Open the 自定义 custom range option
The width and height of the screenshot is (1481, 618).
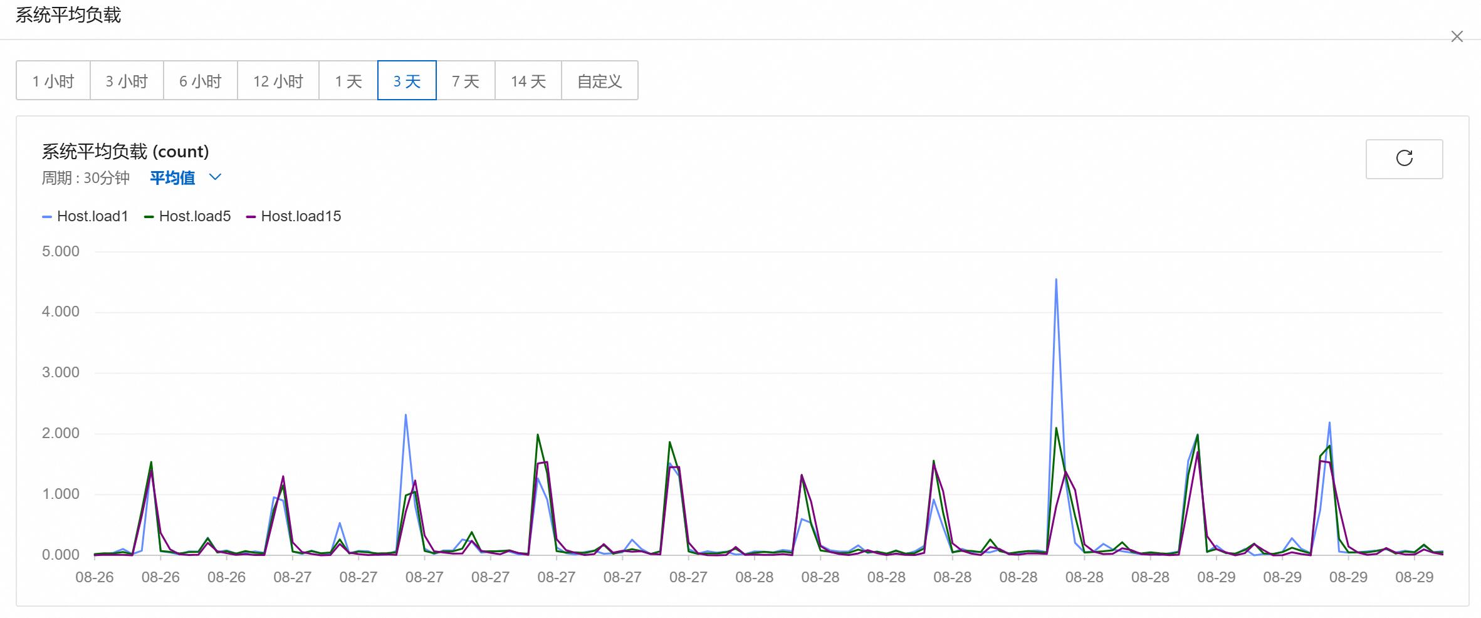point(600,81)
